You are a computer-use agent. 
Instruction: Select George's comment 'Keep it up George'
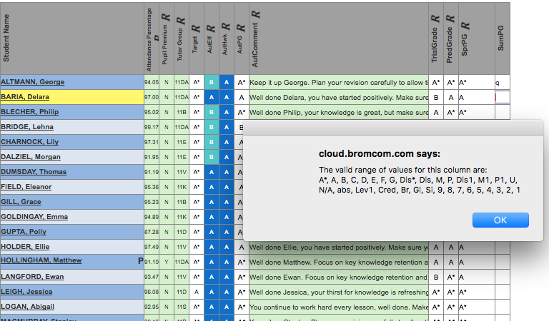click(339, 83)
